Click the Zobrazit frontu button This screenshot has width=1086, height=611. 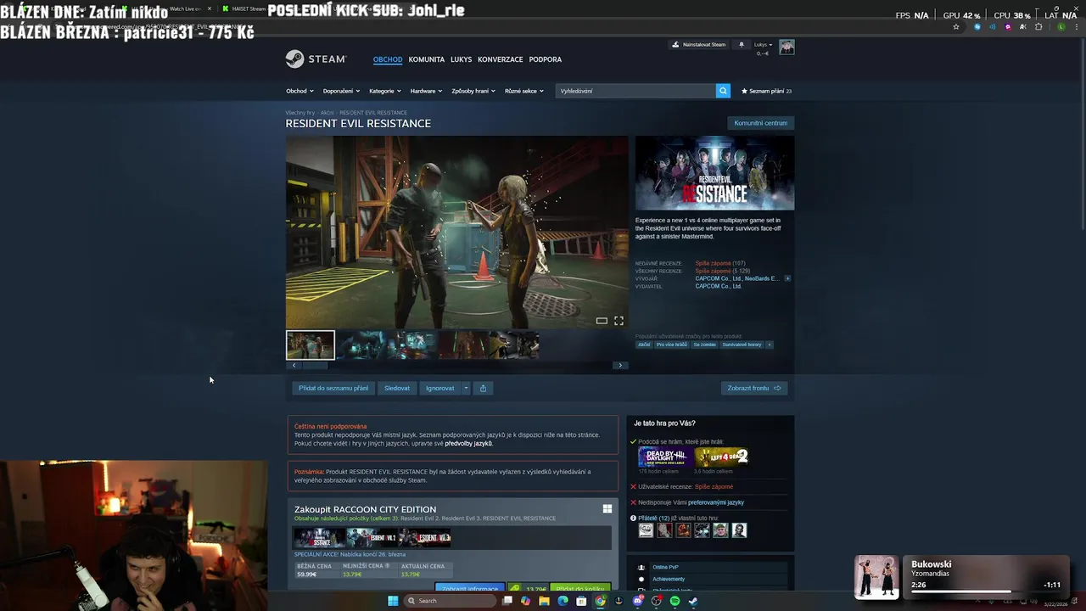[x=754, y=388]
